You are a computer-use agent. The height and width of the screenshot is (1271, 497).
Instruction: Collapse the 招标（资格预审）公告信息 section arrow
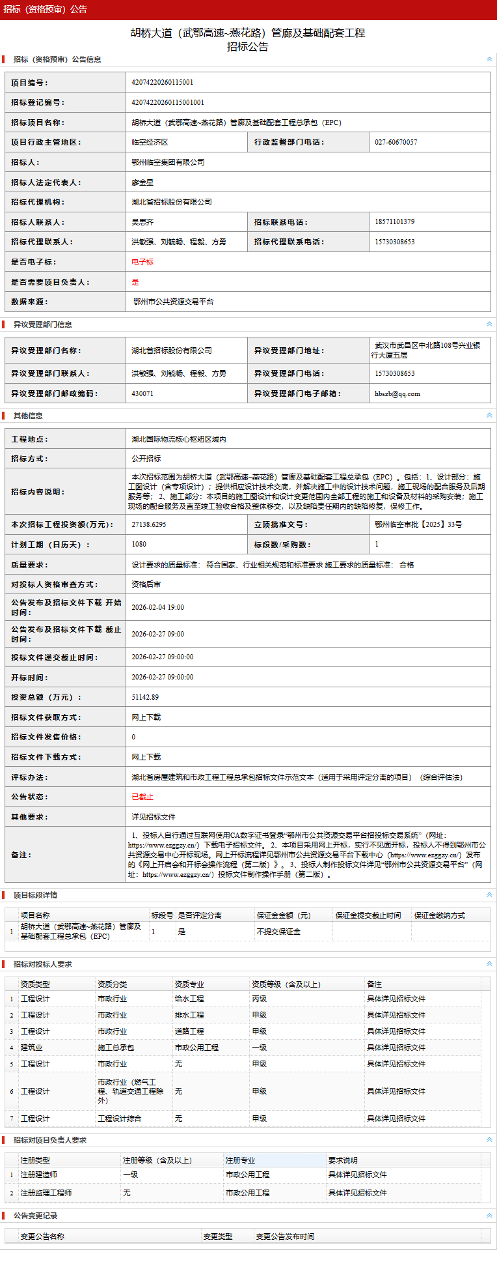pyautogui.click(x=489, y=59)
